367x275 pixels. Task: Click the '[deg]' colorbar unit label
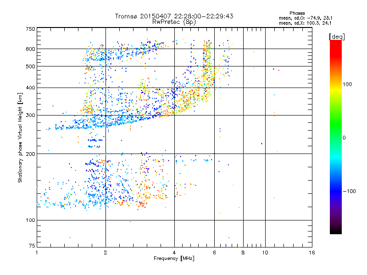[337, 37]
